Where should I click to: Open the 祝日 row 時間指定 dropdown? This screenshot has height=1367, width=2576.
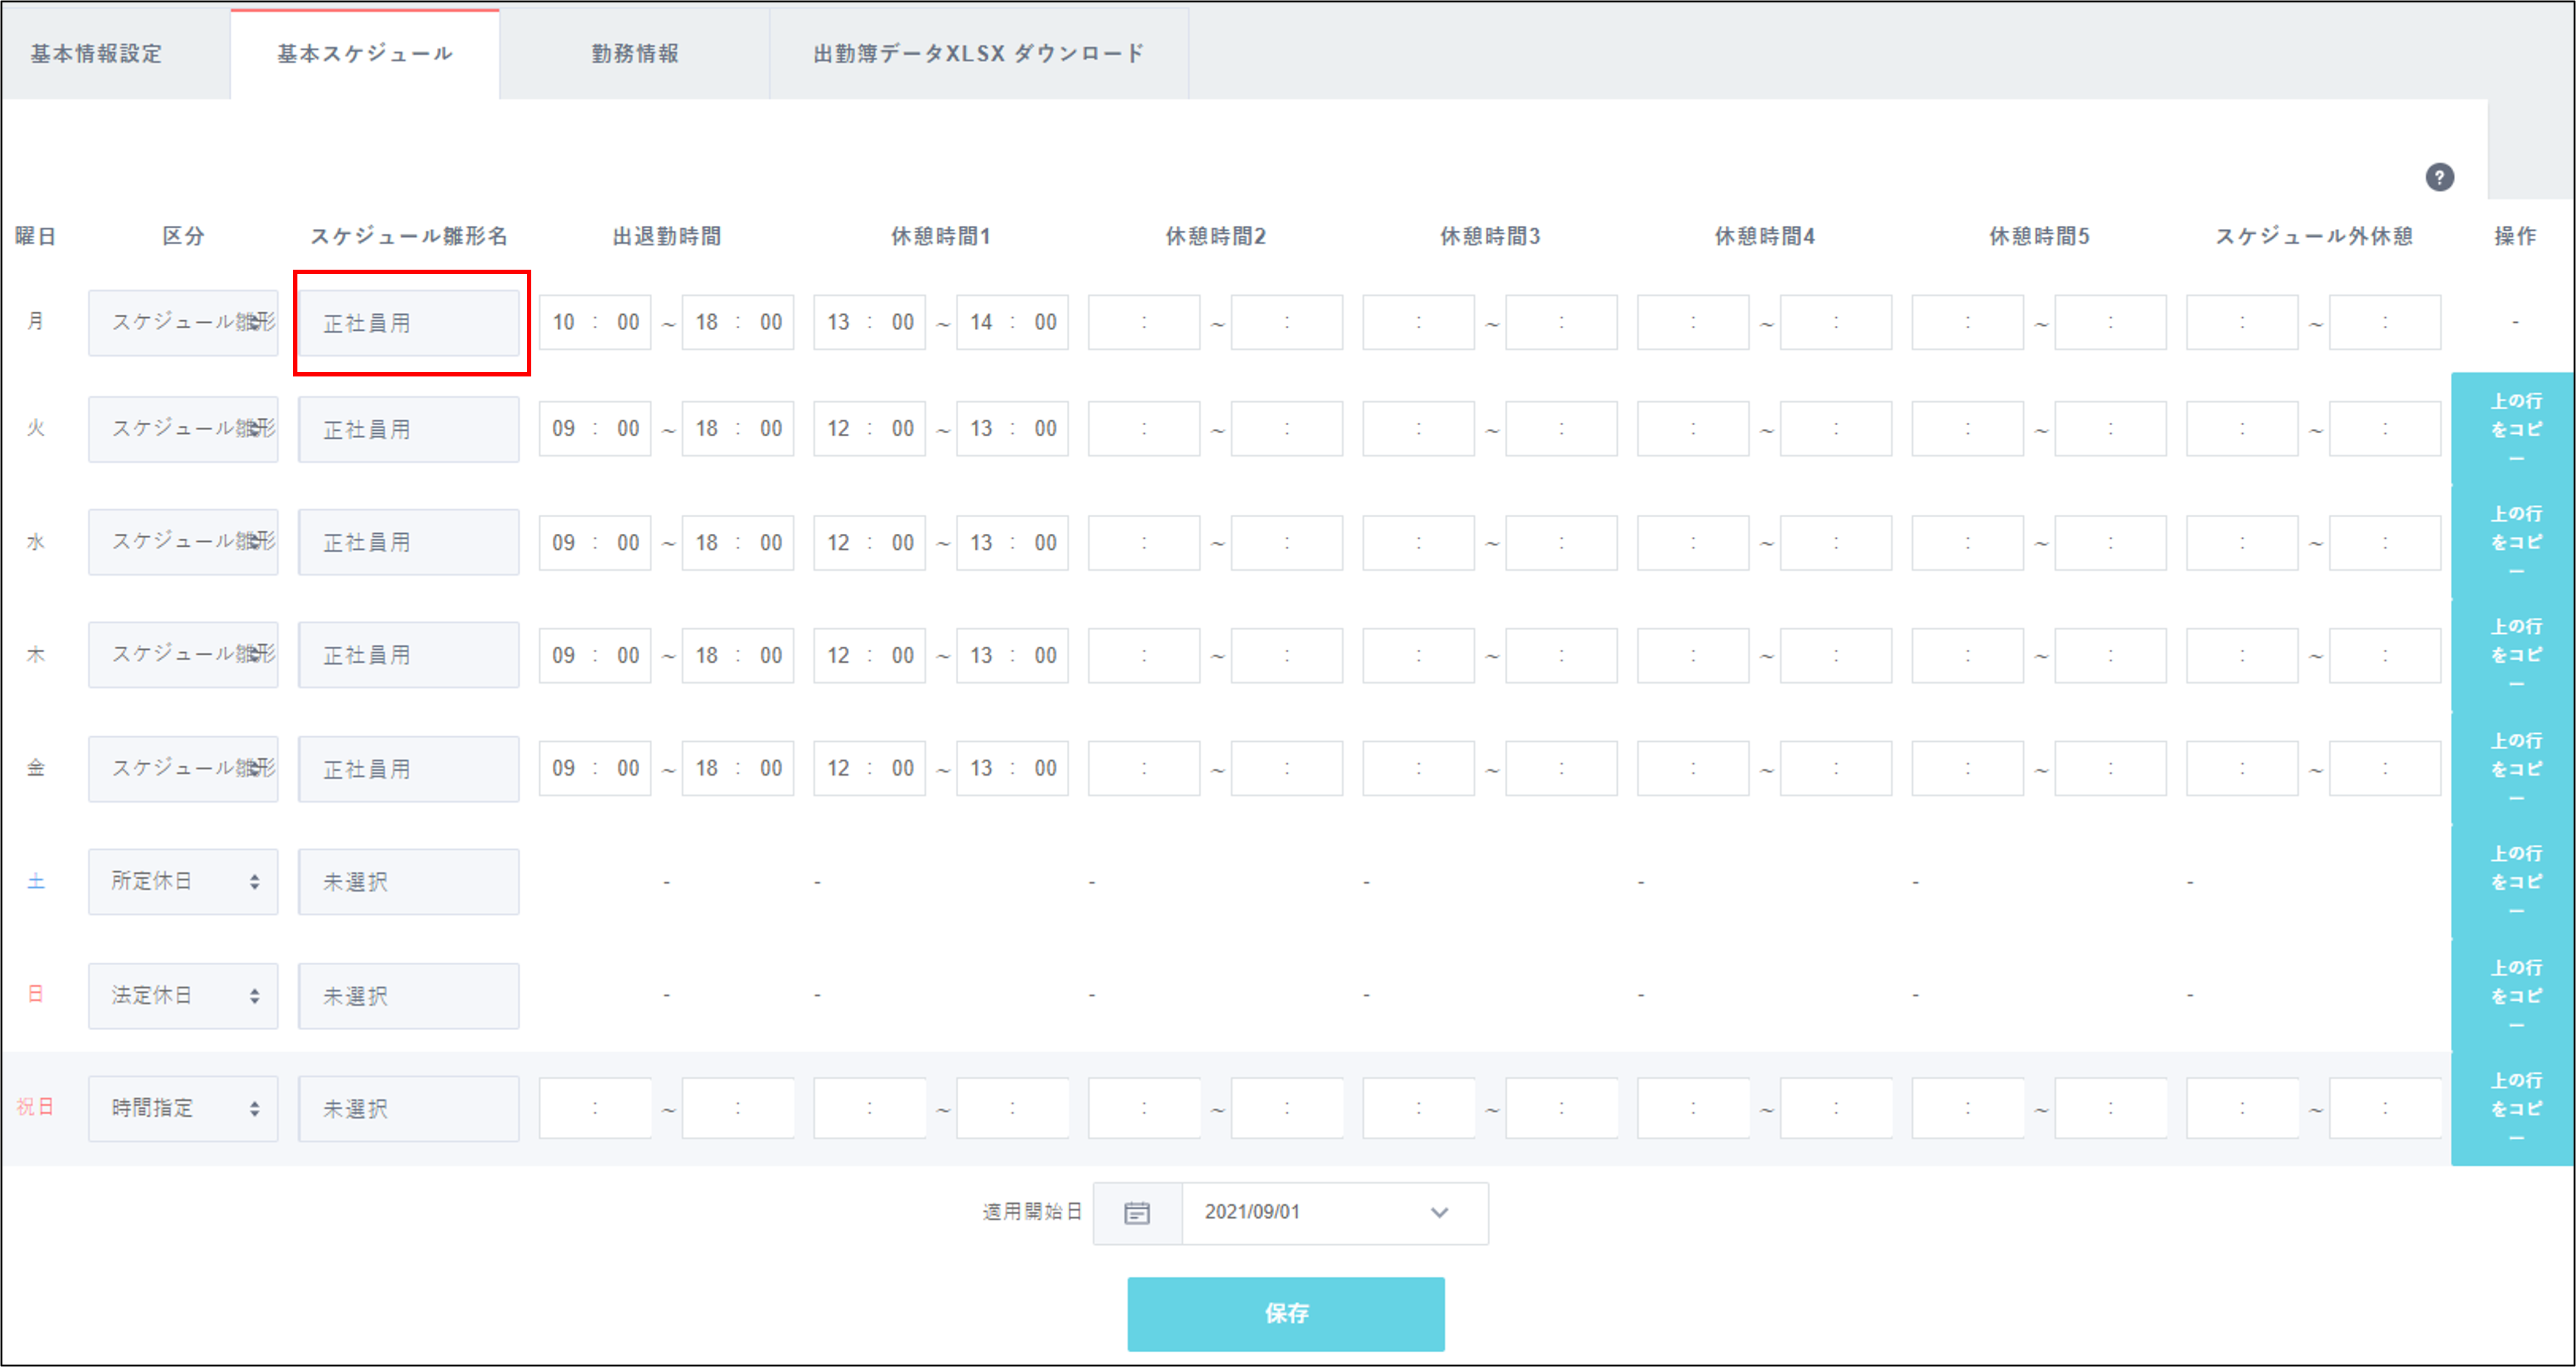click(183, 1108)
